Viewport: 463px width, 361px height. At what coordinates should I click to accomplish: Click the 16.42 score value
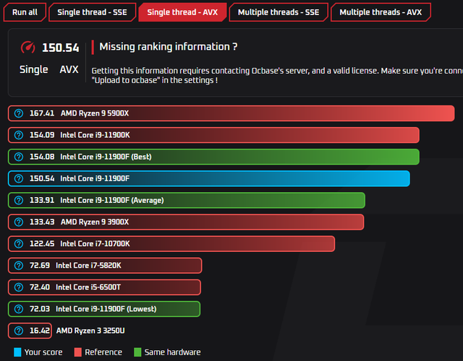point(40,331)
